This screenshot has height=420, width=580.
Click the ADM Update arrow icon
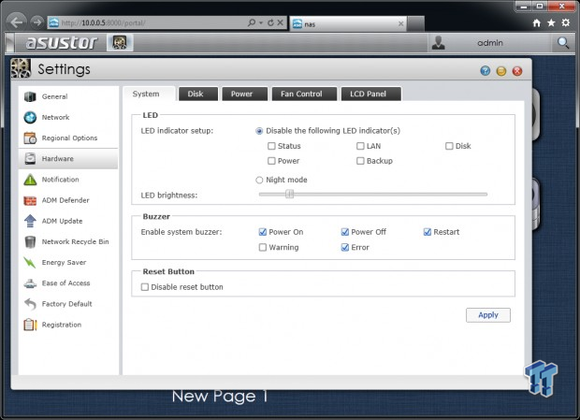[x=30, y=221]
